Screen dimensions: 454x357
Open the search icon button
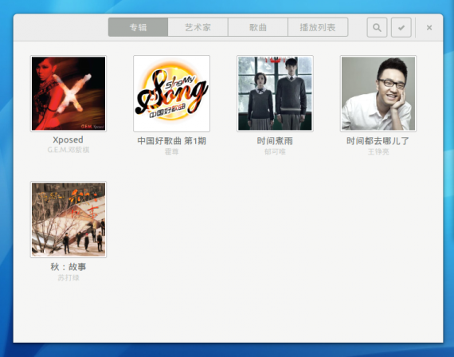click(377, 28)
